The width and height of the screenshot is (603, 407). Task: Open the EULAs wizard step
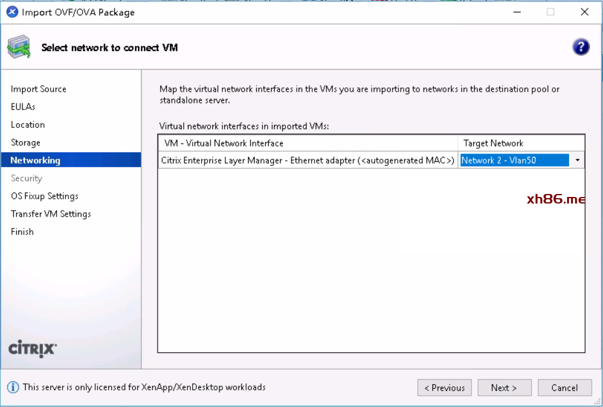coord(23,107)
